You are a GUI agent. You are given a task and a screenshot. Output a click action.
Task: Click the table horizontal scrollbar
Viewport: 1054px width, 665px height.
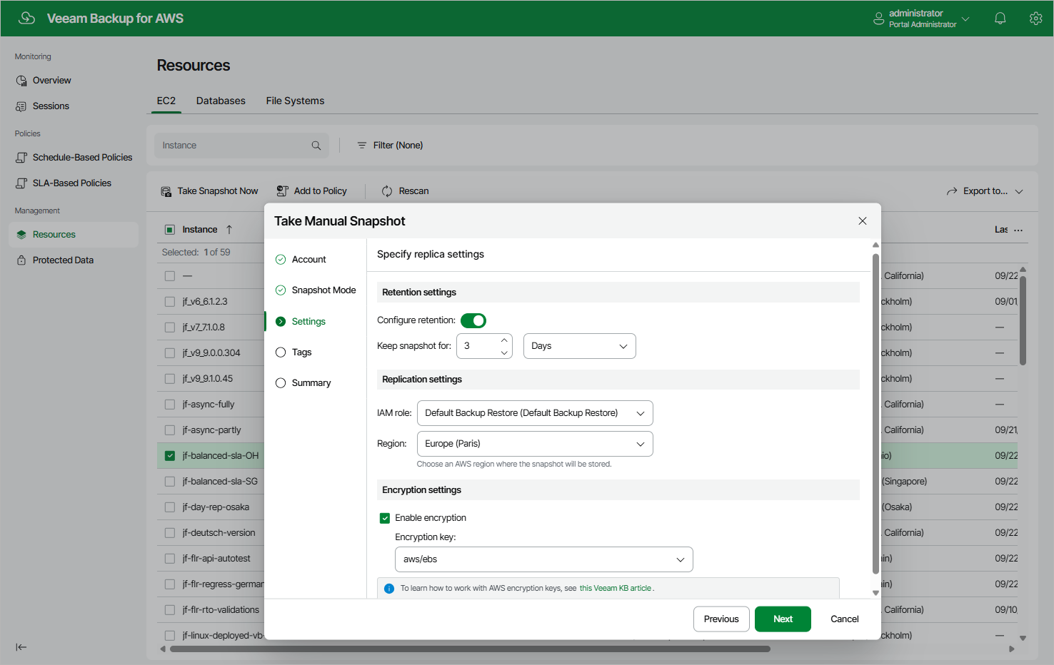470,649
